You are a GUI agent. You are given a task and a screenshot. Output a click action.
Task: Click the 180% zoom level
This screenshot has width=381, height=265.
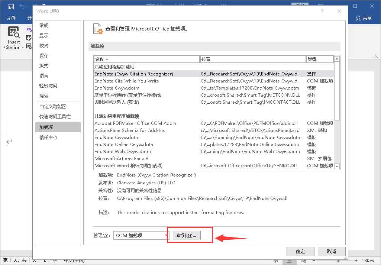pos(368,261)
